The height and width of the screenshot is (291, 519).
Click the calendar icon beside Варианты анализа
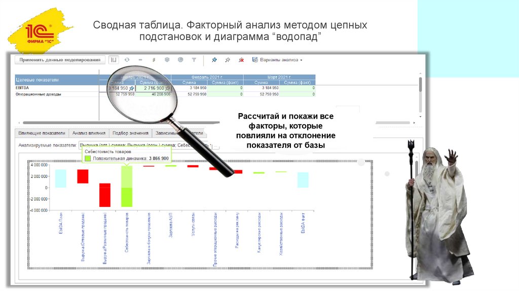(255, 60)
